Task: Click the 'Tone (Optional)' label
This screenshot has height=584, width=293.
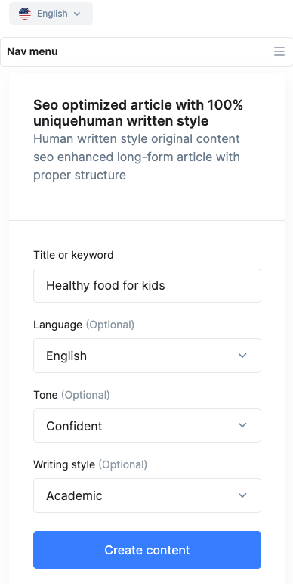Action: 72,395
